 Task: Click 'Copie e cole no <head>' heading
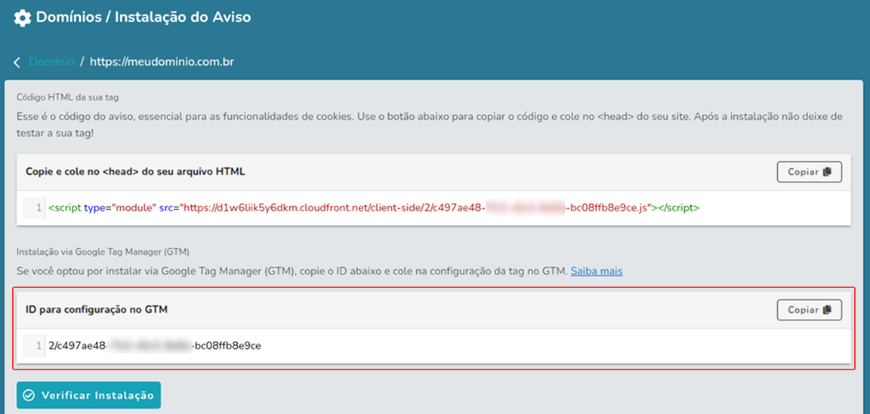coord(135,171)
